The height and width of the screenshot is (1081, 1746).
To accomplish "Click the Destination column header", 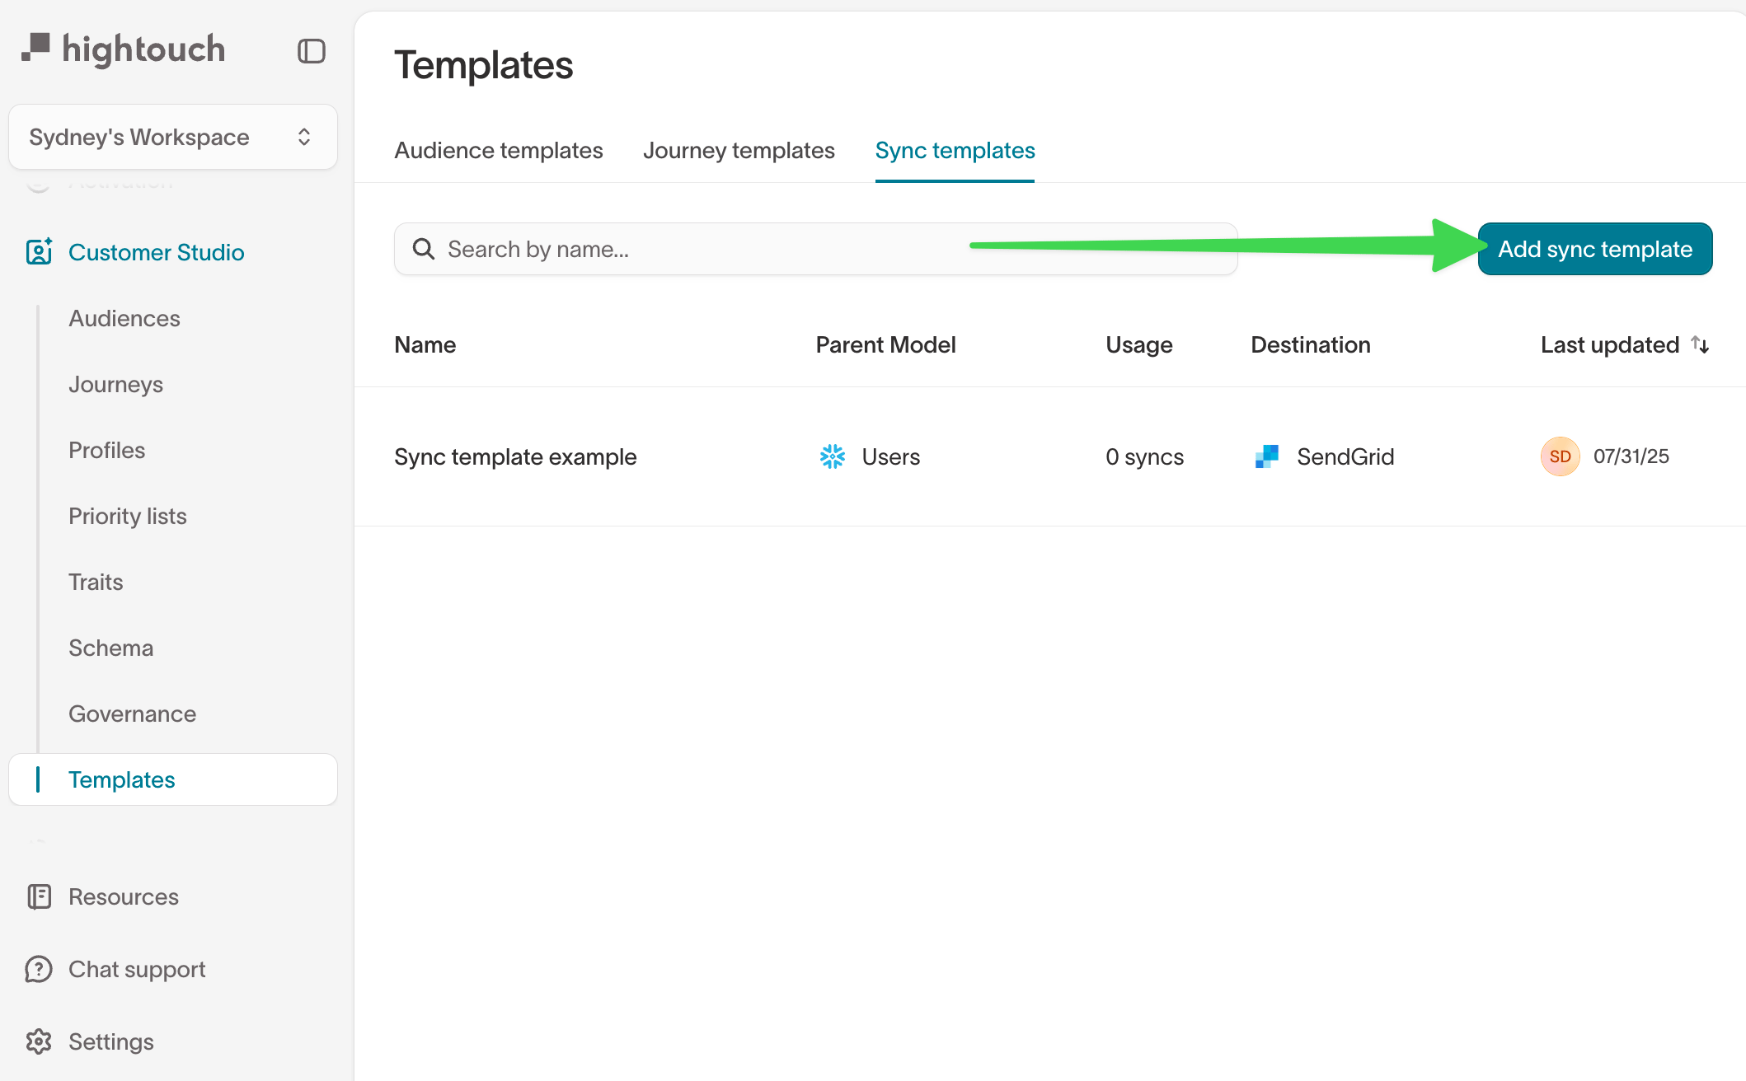I will pos(1311,344).
